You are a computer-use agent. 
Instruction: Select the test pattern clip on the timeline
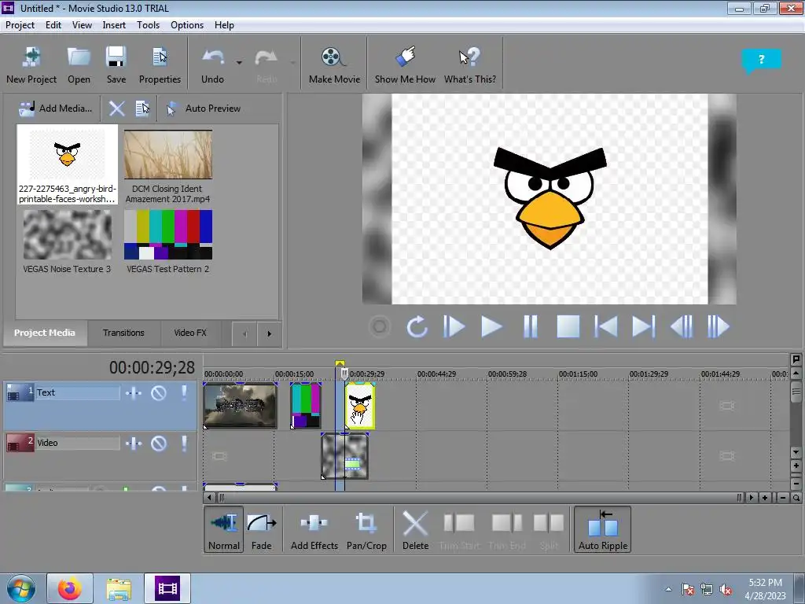click(306, 406)
